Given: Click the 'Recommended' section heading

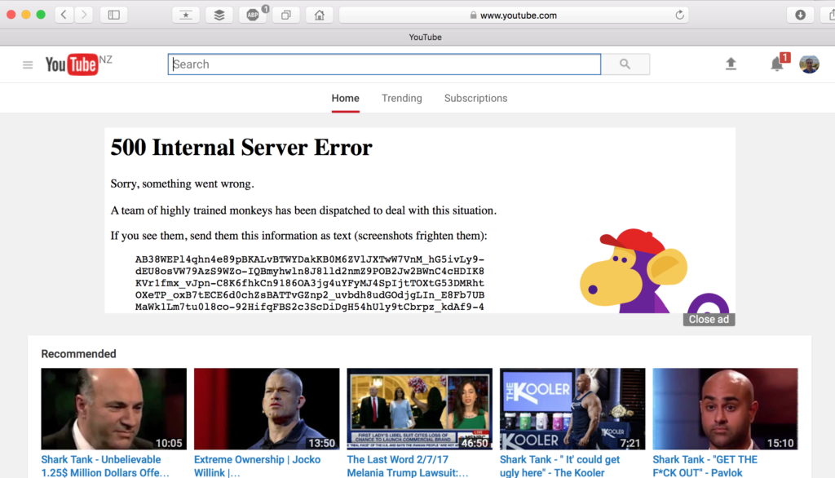Looking at the screenshot, I should click(78, 354).
